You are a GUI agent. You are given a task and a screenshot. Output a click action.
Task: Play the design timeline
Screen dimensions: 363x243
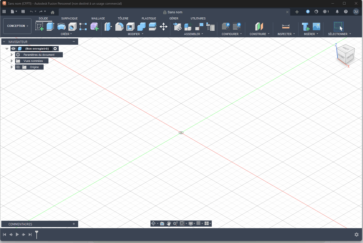point(17,234)
